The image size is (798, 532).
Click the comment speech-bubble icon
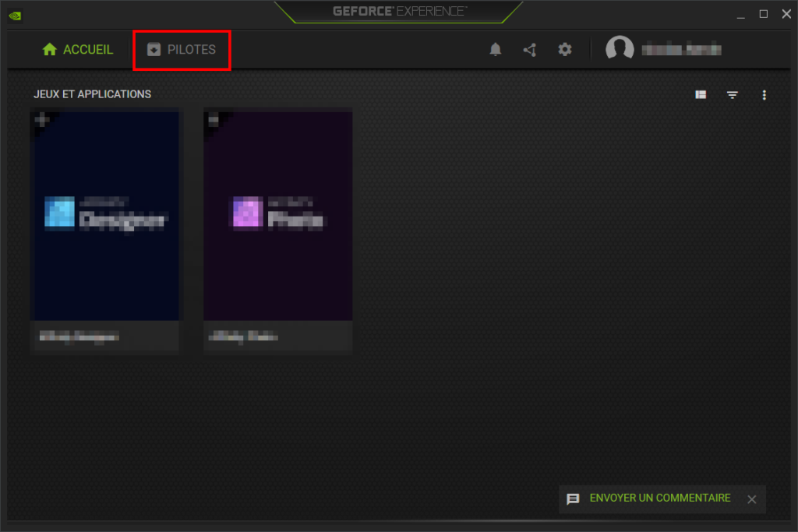pyautogui.click(x=573, y=499)
